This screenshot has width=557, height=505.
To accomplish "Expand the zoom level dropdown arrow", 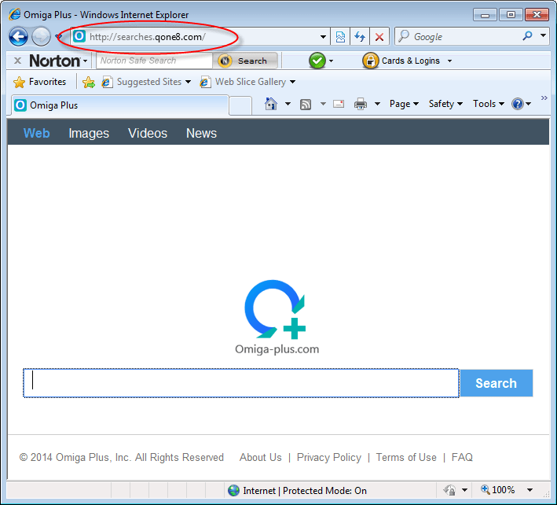I will pos(530,490).
